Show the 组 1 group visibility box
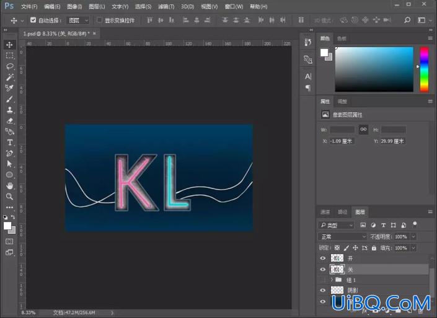Viewport: 437px width, 318px height. 323,280
